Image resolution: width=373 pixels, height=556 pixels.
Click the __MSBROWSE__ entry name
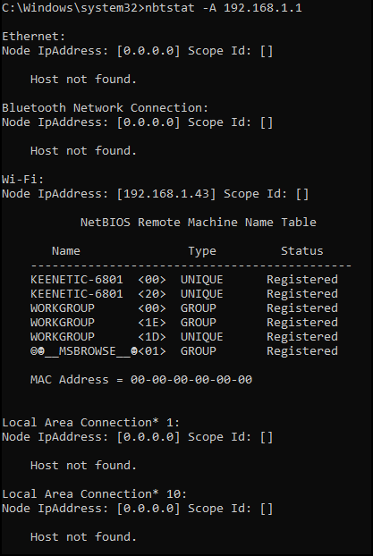tap(84, 351)
